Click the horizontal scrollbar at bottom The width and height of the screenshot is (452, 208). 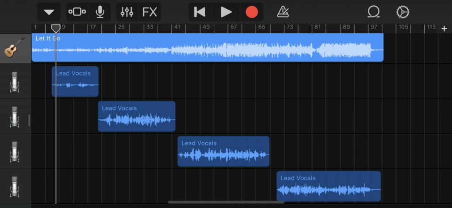226,202
